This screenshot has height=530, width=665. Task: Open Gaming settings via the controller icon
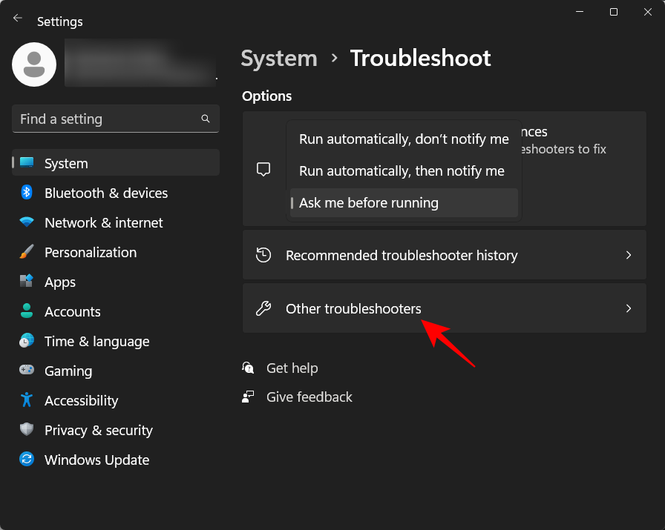27,371
